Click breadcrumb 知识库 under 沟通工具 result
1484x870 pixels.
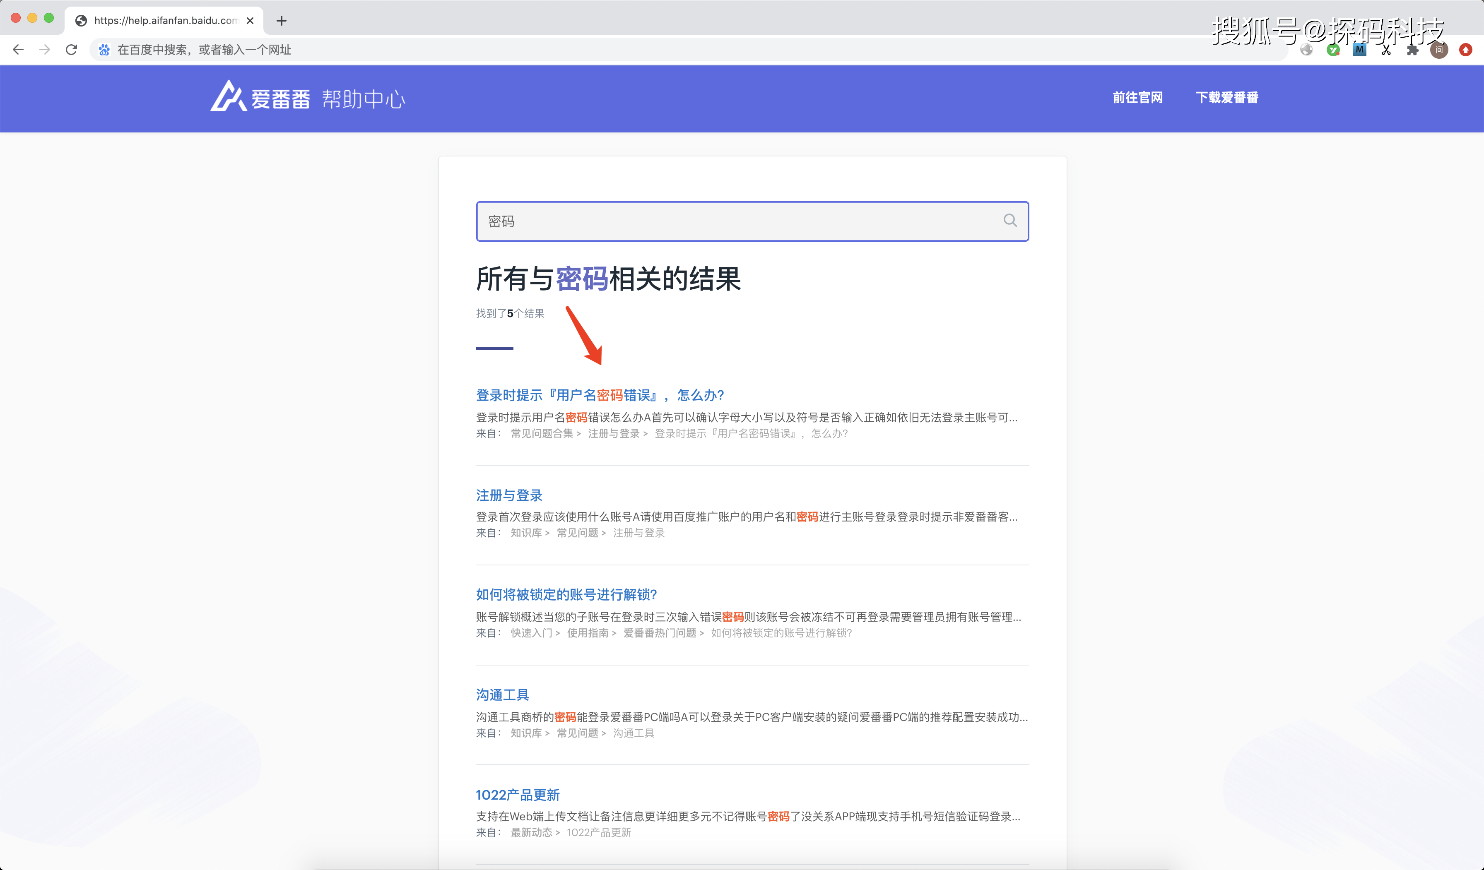tap(526, 733)
